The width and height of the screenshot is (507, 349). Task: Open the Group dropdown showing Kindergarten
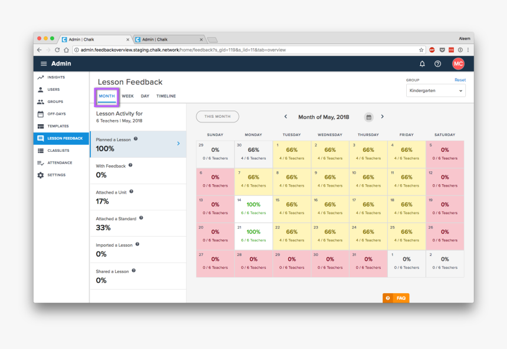point(435,91)
